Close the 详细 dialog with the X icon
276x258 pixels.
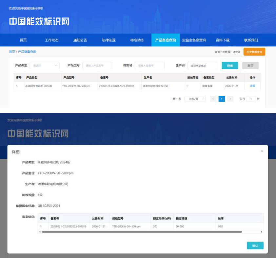[x=262, y=151]
